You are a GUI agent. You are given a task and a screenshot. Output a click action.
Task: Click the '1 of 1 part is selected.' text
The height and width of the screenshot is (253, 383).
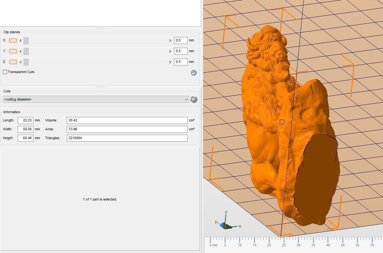(x=100, y=199)
